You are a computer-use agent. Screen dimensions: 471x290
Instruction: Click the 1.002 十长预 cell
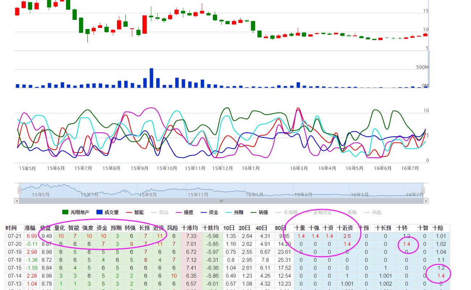pyautogui.click(x=385, y=284)
